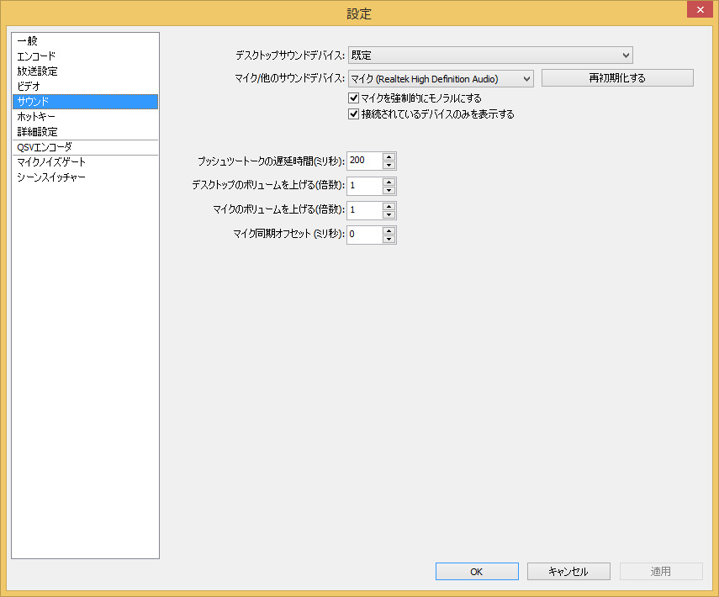Select the サウンド category
This screenshot has height=597, width=719.
(x=85, y=102)
